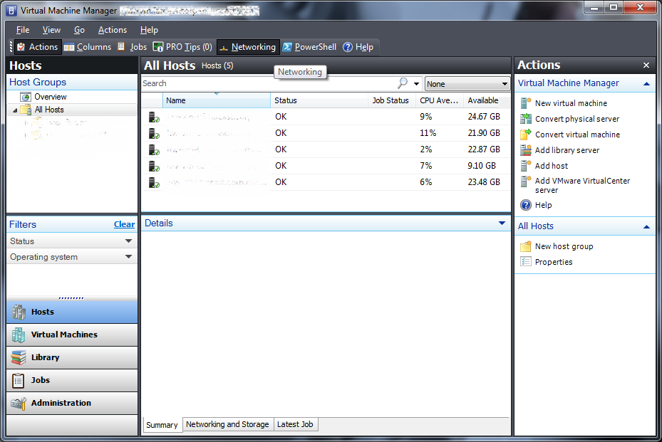The image size is (662, 442).
Task: Click the Add library server icon
Action: pyautogui.click(x=526, y=149)
